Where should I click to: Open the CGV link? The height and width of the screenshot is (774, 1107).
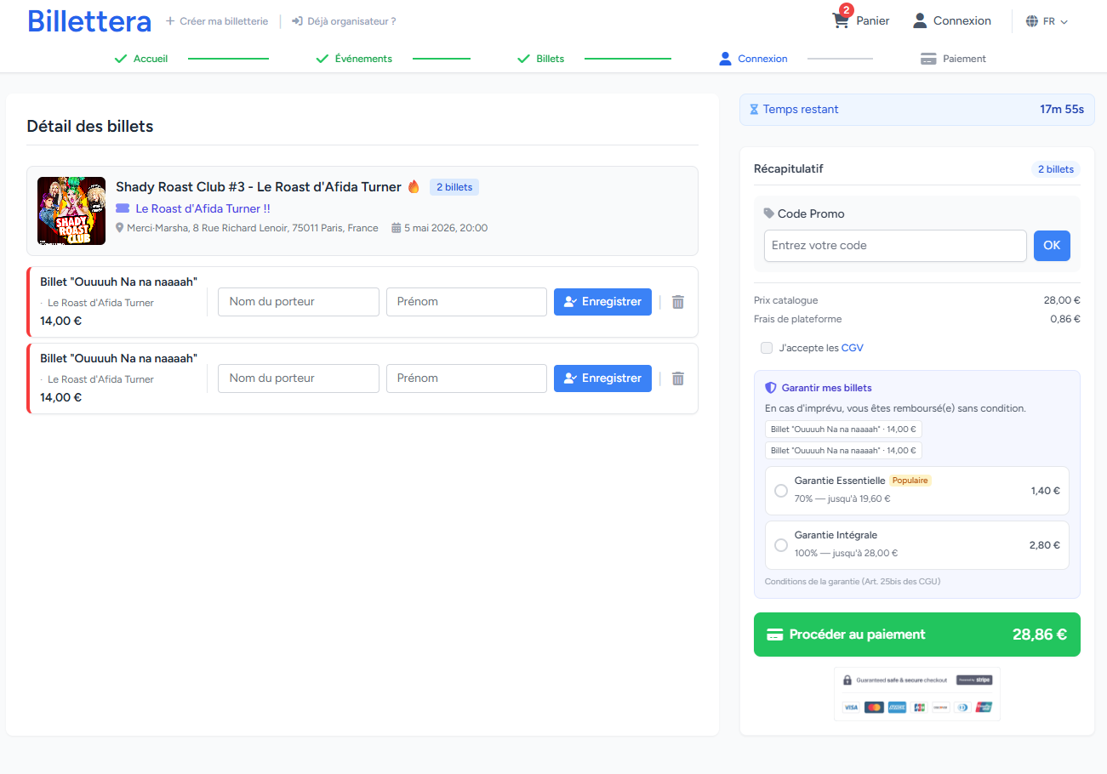[853, 347]
